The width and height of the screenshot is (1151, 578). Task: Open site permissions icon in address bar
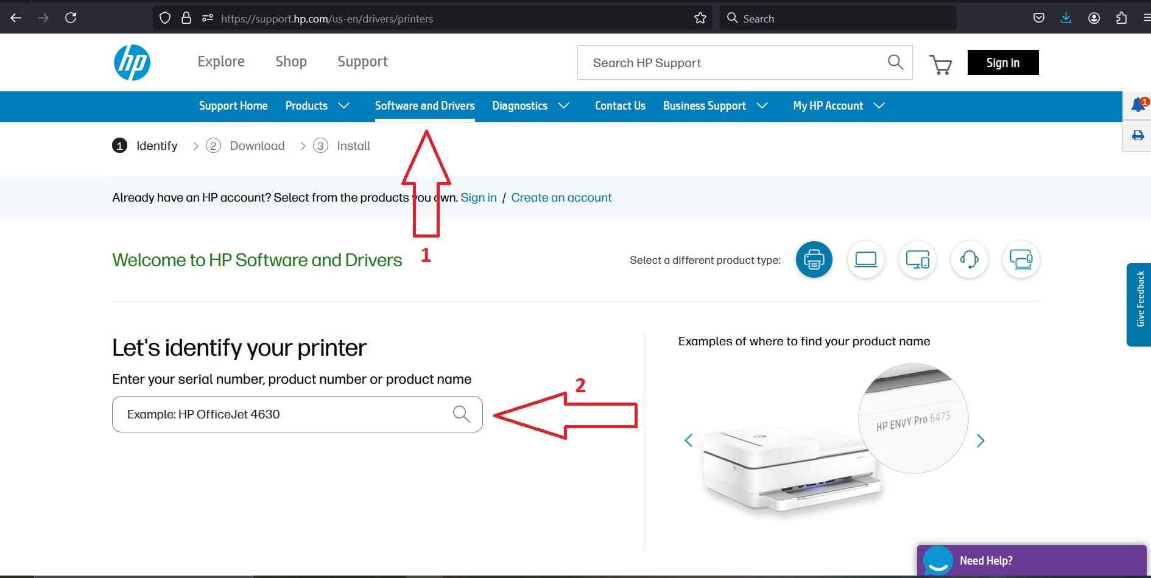(x=208, y=18)
